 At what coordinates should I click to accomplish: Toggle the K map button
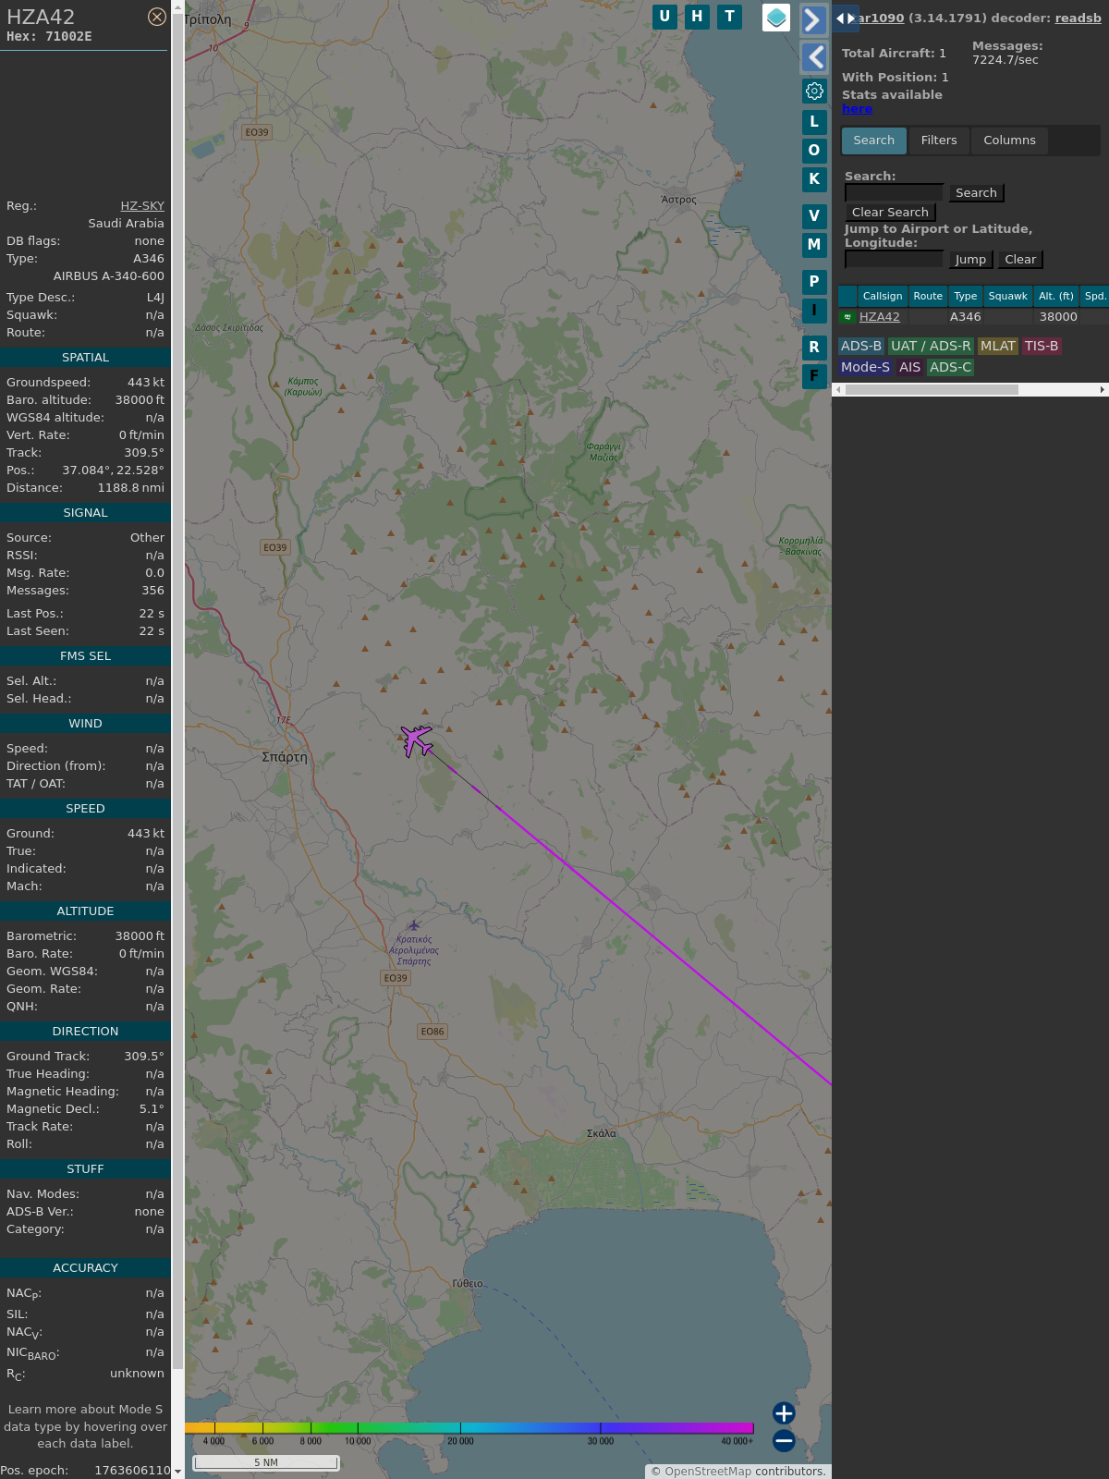tap(814, 178)
